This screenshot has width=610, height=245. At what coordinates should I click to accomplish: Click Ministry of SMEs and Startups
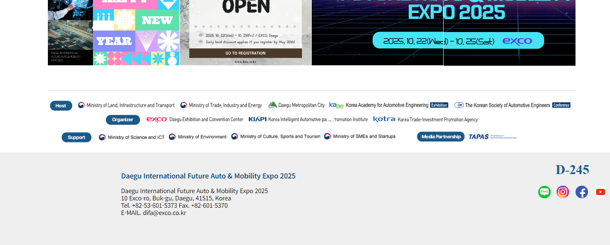click(x=364, y=136)
